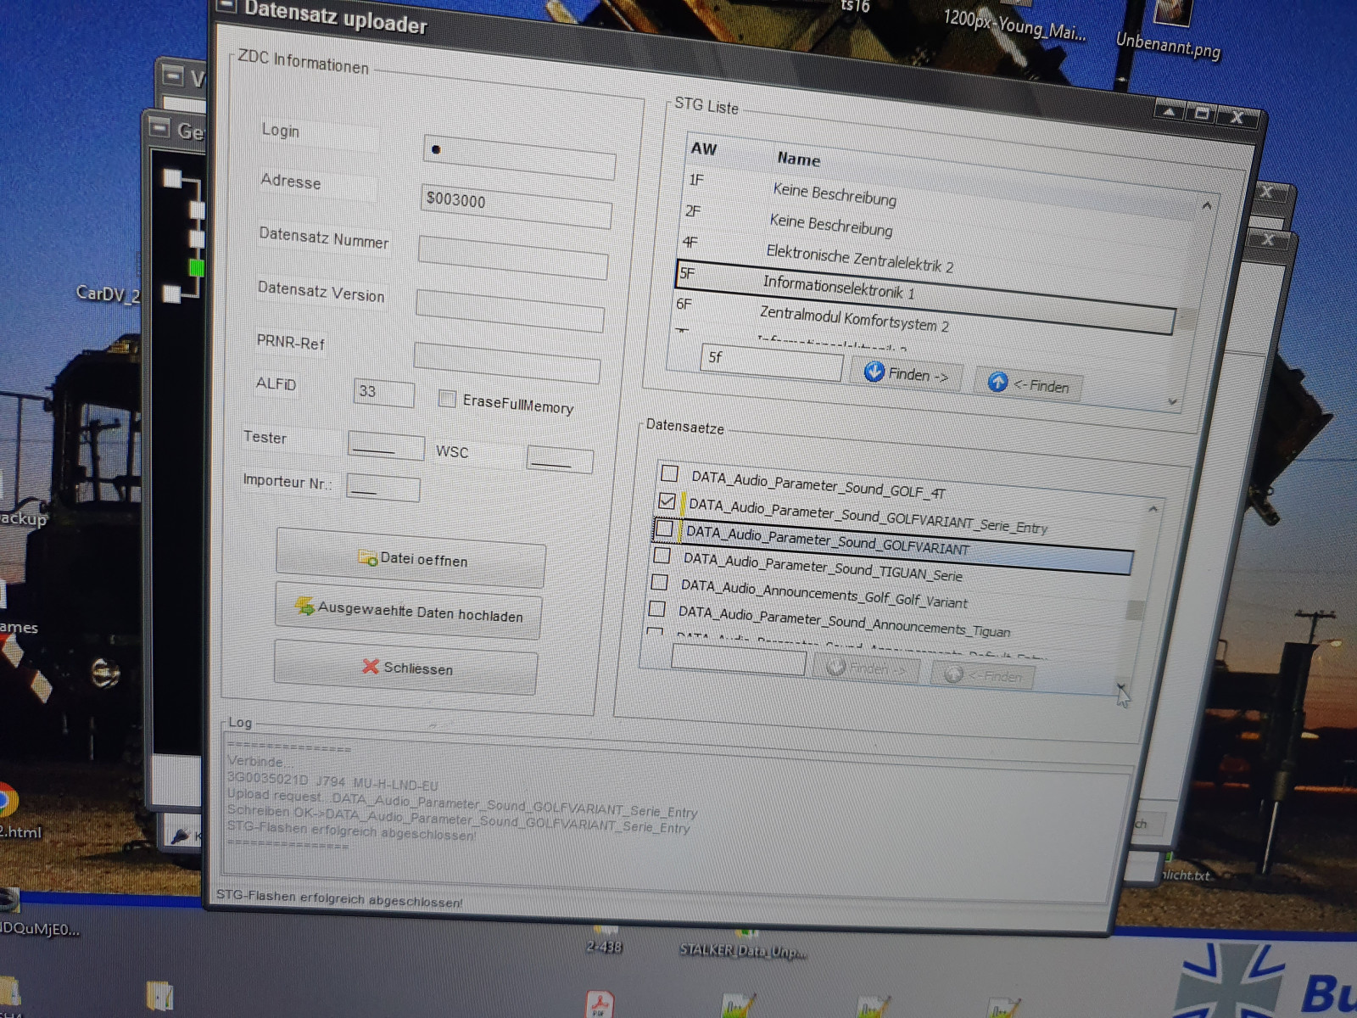Click the STG list scrollbar down arrow
Viewport: 1357px width, 1018px height.
pos(1173,402)
